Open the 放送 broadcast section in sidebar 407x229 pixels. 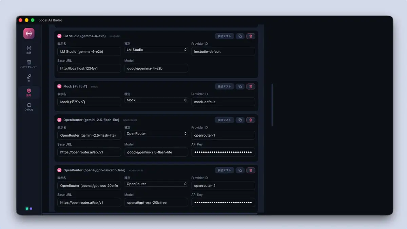(29, 50)
